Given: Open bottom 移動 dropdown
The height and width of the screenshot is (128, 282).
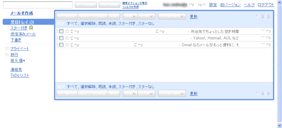Looking at the screenshot, I should click(x=130, y=93).
